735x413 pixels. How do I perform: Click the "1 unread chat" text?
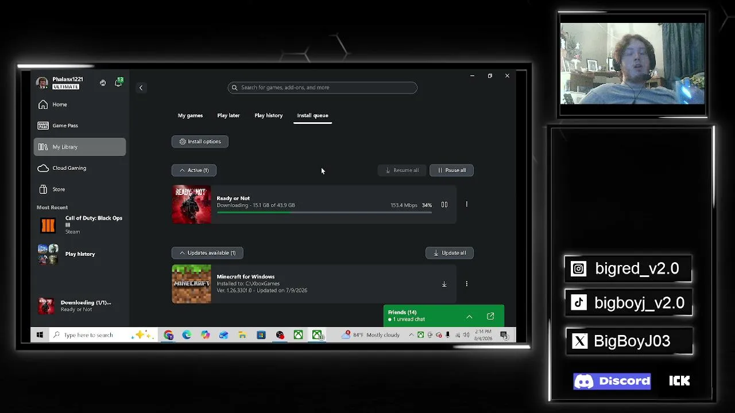[x=409, y=320]
